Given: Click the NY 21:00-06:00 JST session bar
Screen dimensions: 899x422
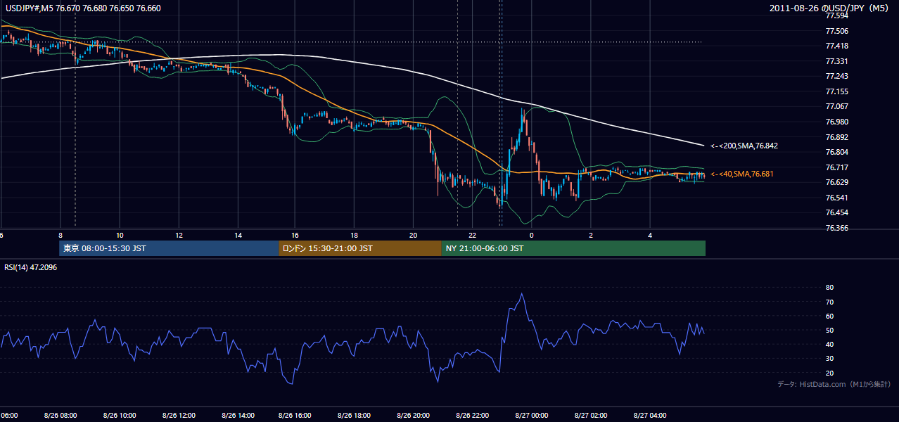Looking at the screenshot, I should click(x=573, y=248).
